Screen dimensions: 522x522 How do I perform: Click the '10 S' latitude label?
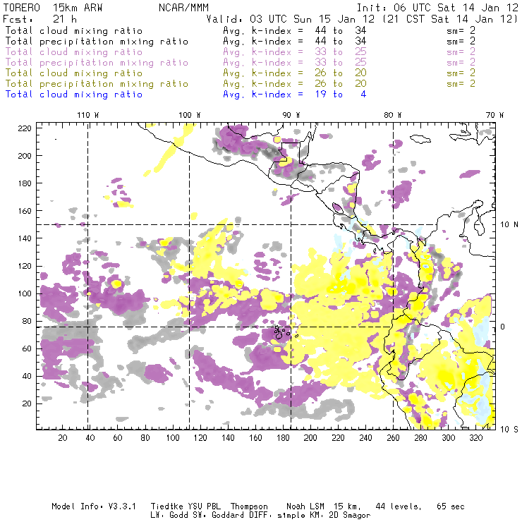[x=509, y=430]
